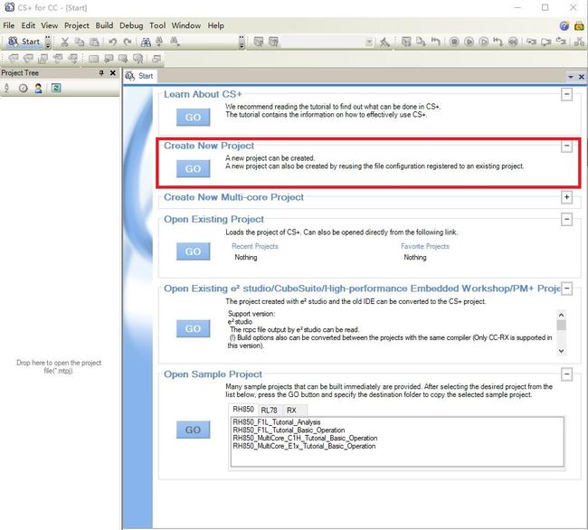Click the Start toolbar button
The height and width of the screenshot is (530, 588).
coord(24,42)
